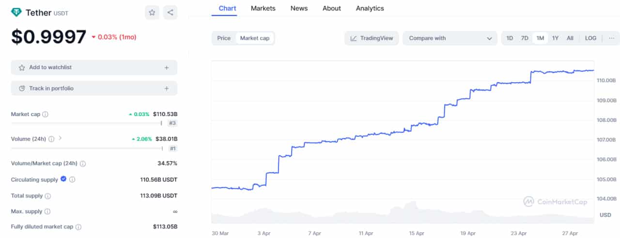620x238 pixels.
Task: Switch chart to Market cap view
Action: [x=255, y=38]
